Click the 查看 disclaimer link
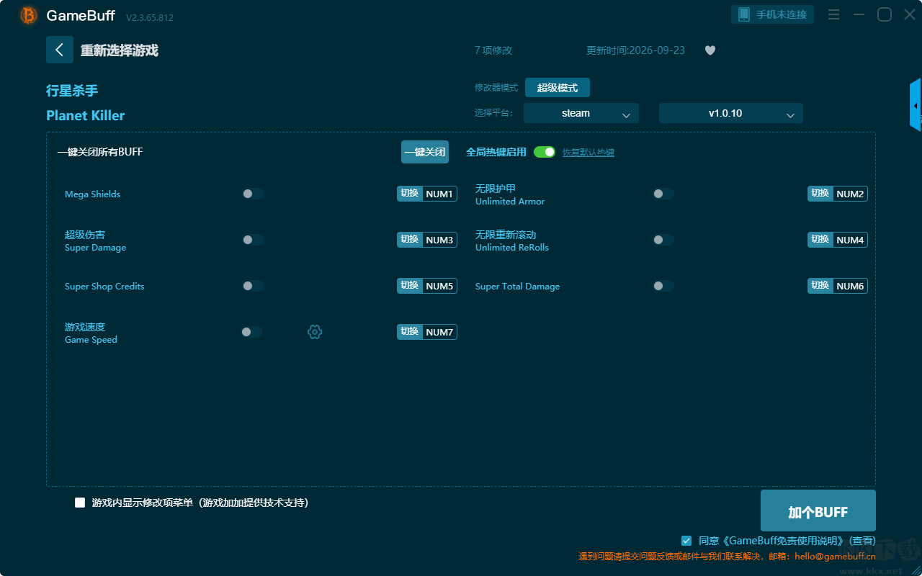This screenshot has height=576, width=922. pyautogui.click(x=863, y=541)
